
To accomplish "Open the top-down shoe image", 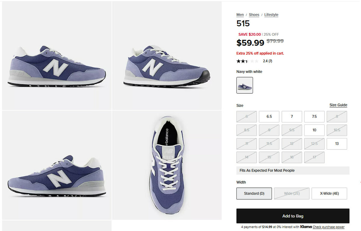I will [x=167, y=165].
